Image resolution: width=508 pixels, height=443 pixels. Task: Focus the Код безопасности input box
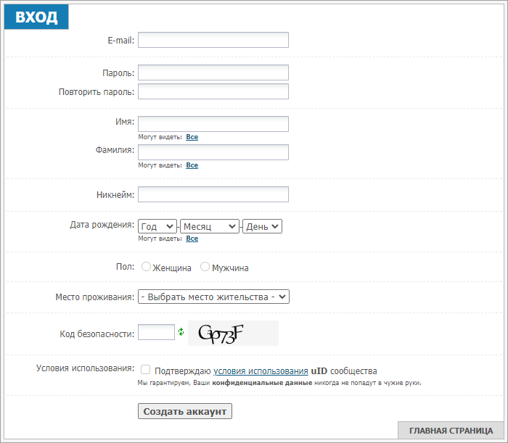tap(157, 332)
